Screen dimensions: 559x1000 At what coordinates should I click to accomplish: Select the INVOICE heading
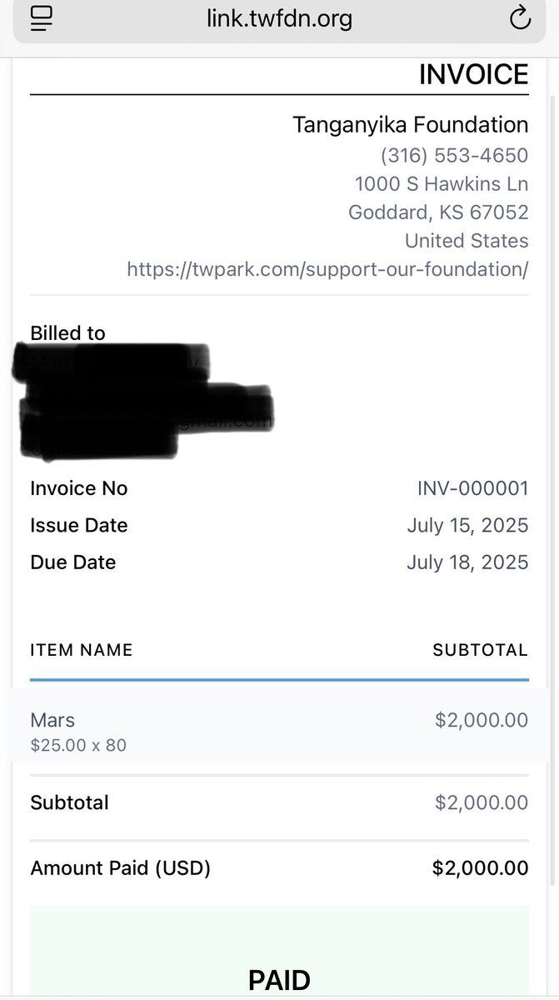coord(473,75)
